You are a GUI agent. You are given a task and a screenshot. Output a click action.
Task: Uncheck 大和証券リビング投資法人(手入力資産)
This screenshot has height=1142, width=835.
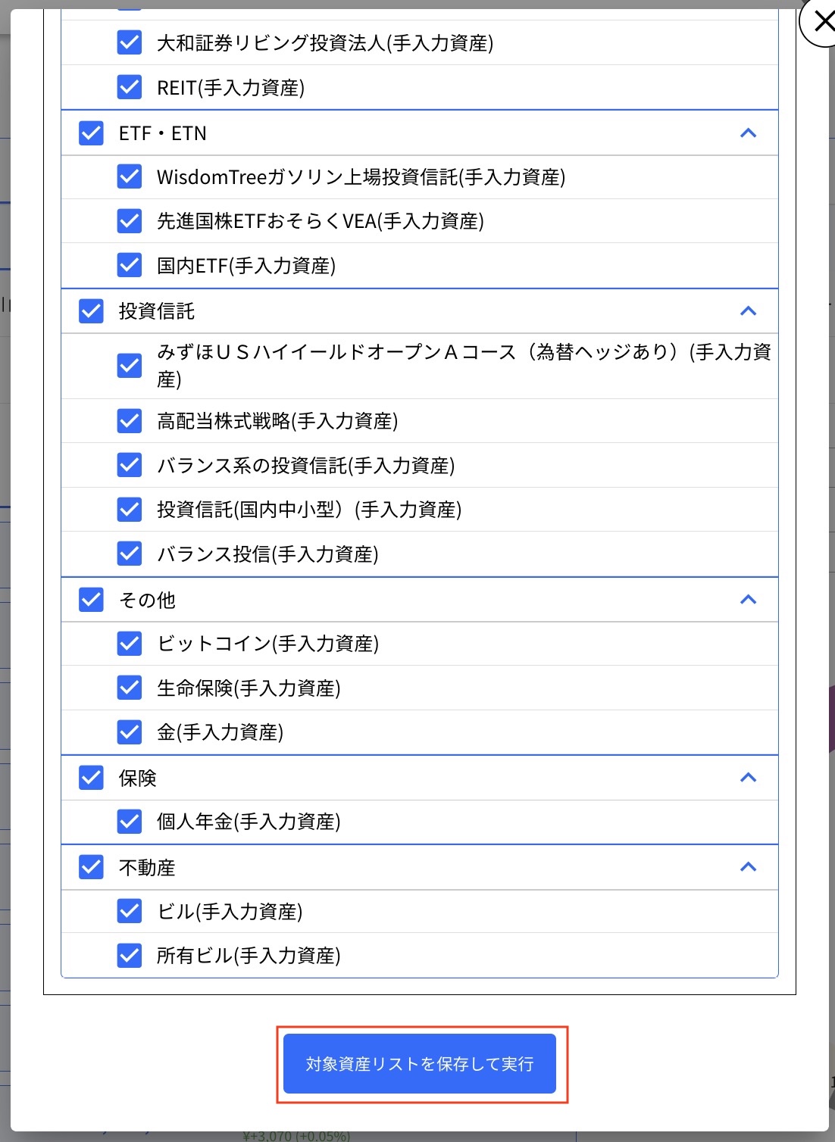[129, 43]
